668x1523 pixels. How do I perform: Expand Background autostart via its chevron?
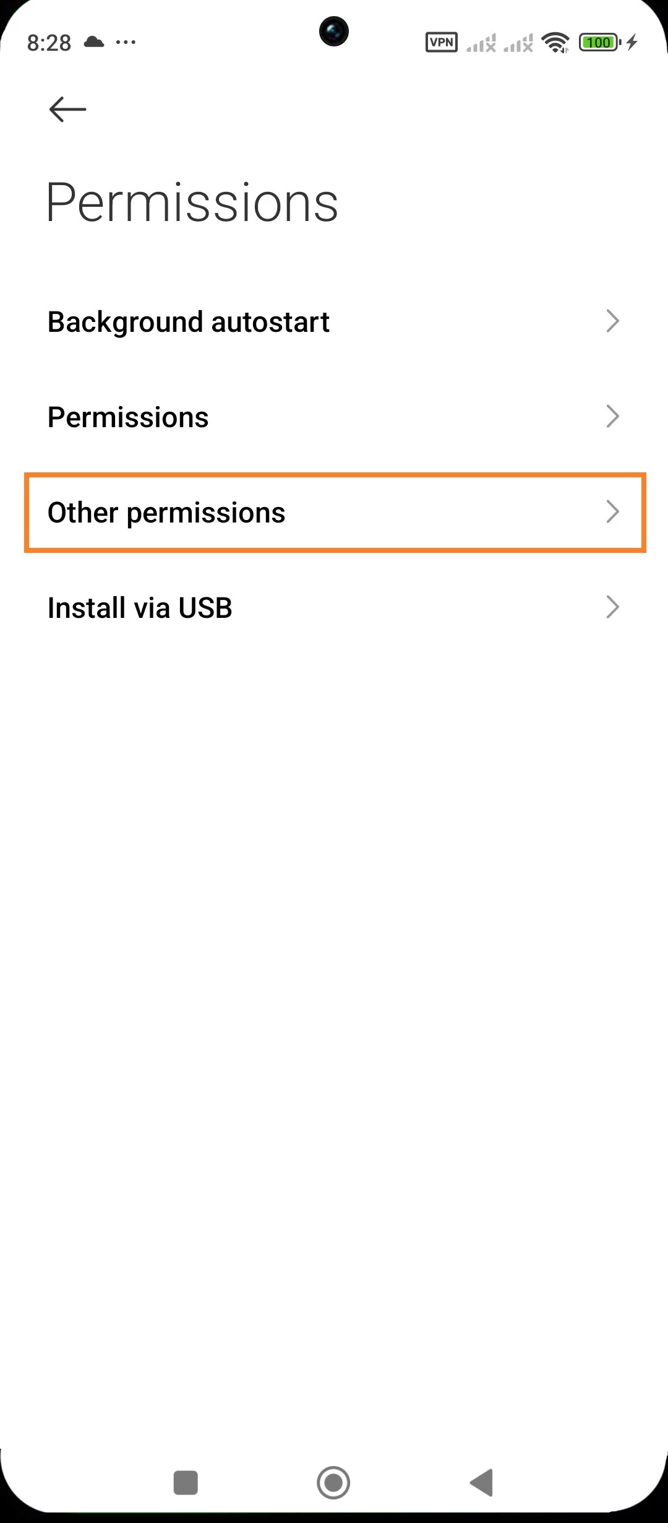612,321
